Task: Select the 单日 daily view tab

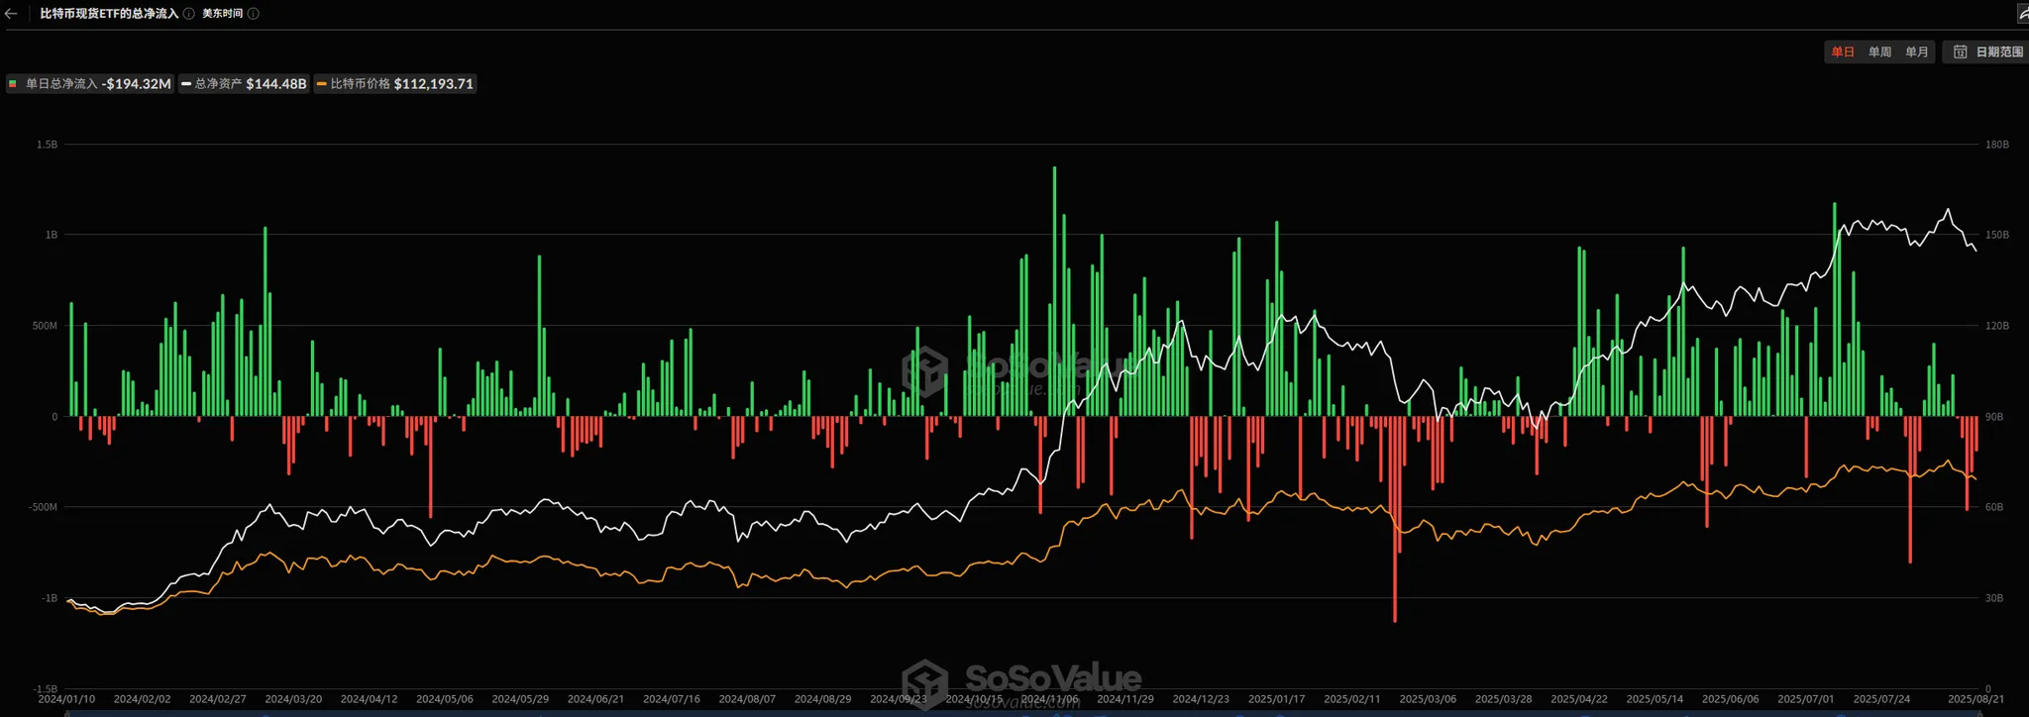Action: point(1842,52)
